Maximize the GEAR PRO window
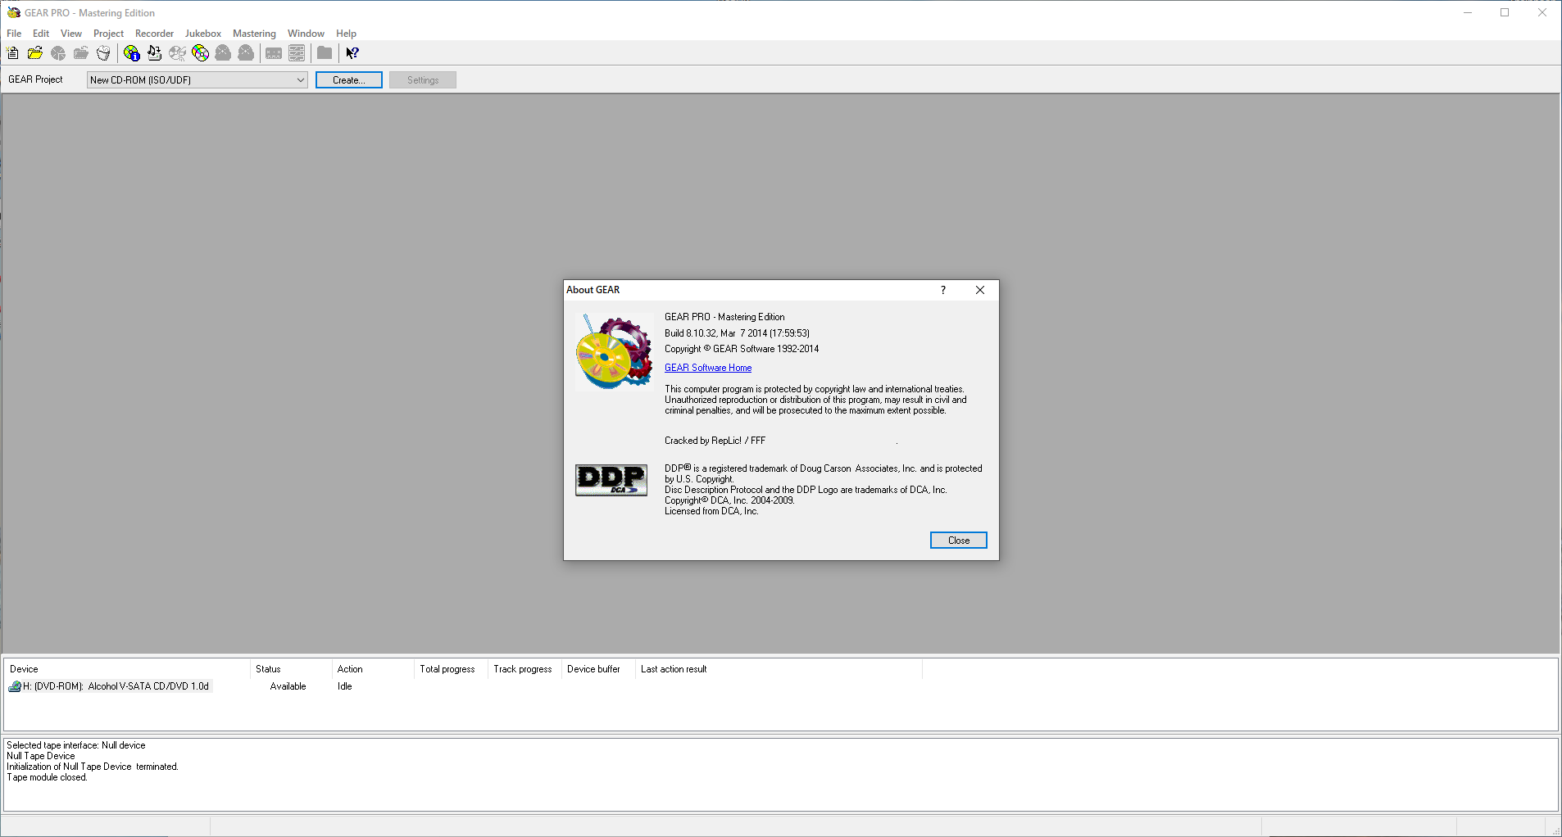 point(1505,12)
